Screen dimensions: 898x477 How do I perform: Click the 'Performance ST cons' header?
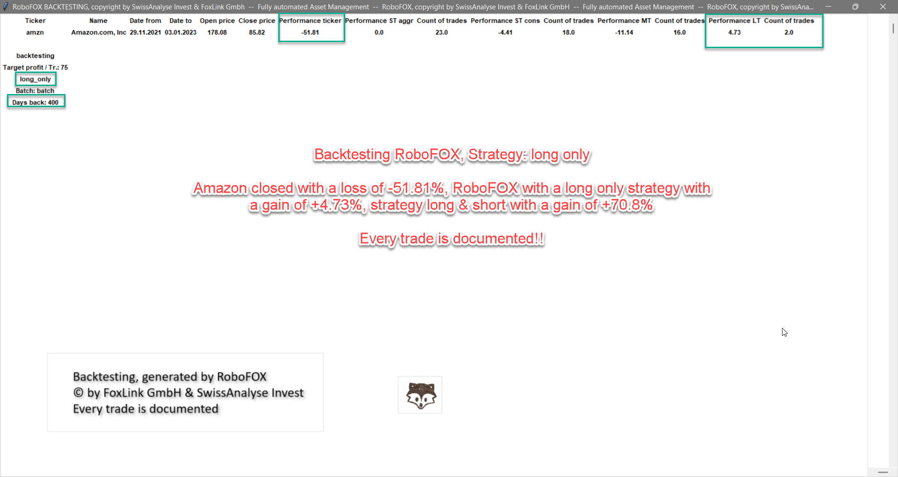click(505, 21)
